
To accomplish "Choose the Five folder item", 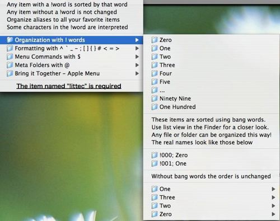I will tap(212, 82).
